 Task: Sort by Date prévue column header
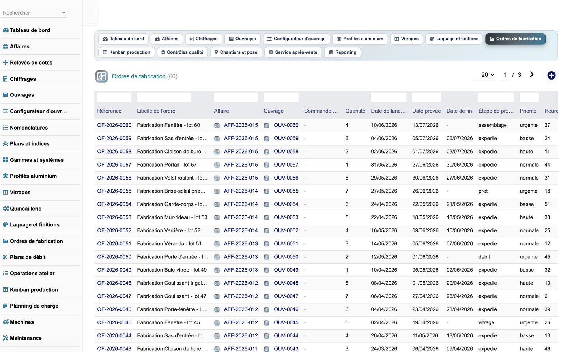click(x=426, y=111)
